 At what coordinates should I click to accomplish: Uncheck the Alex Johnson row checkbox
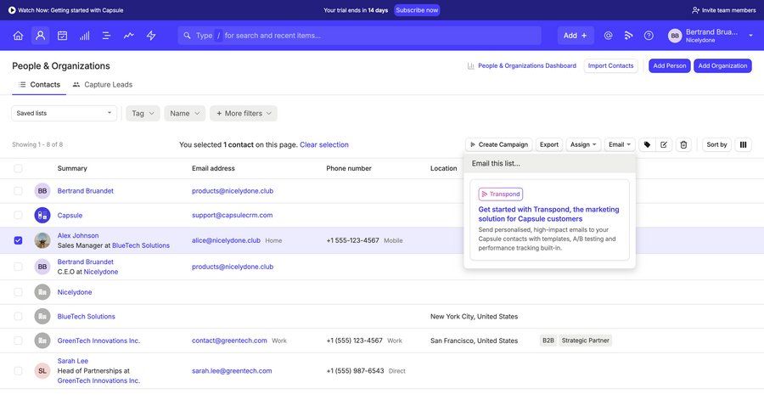point(19,240)
